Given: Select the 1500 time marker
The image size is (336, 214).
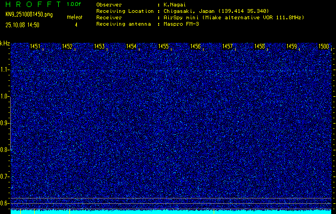Looking at the screenshot, I should [x=324, y=47].
